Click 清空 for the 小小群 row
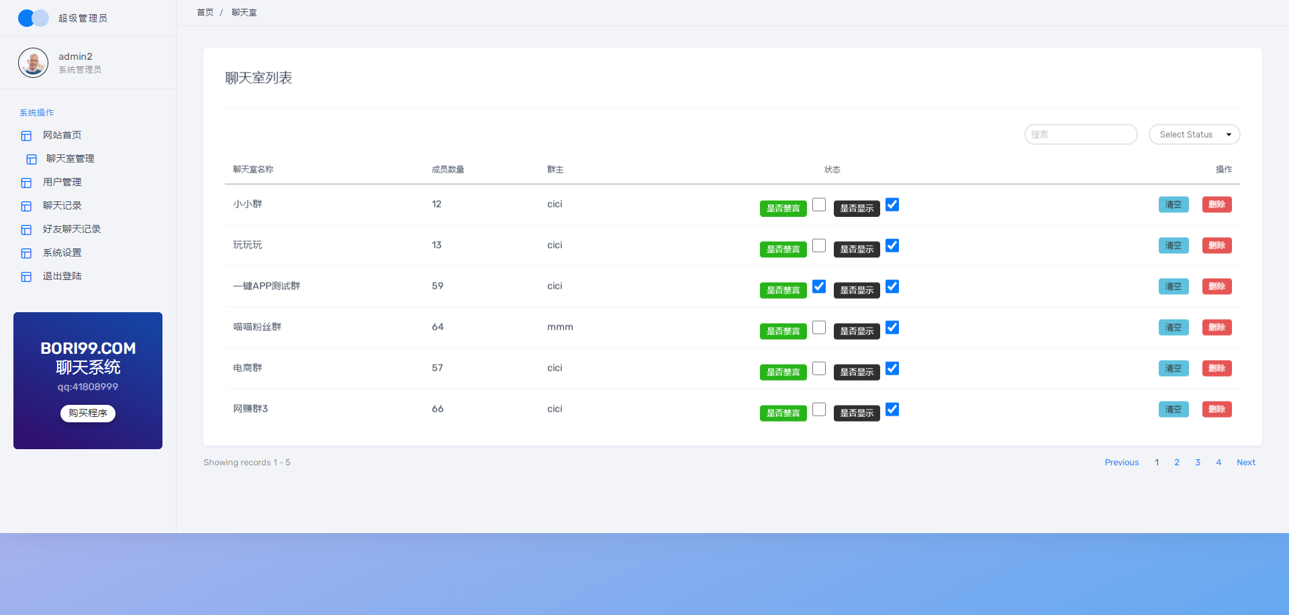The width and height of the screenshot is (1289, 615). coord(1174,205)
